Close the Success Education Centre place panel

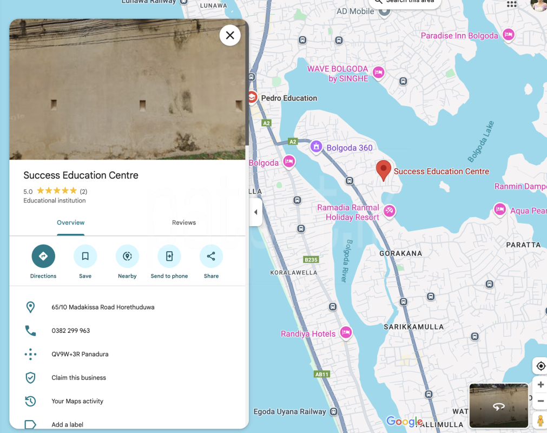pyautogui.click(x=230, y=35)
